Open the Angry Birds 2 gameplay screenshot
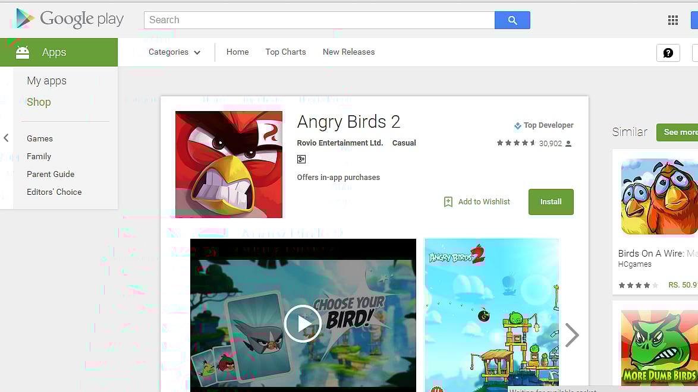This screenshot has width=698, height=392. click(491, 315)
